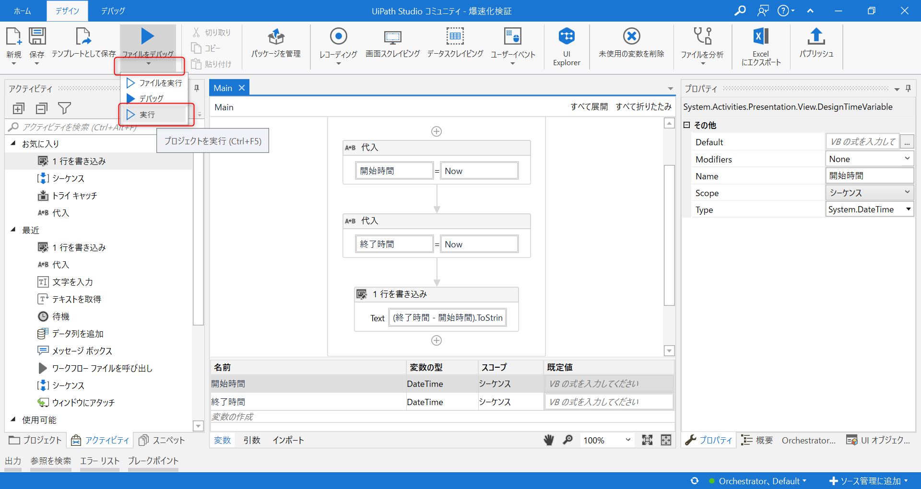Viewport: 921px width, 489px height.
Task: Click すべて展開 expand all link
Action: [589, 106]
